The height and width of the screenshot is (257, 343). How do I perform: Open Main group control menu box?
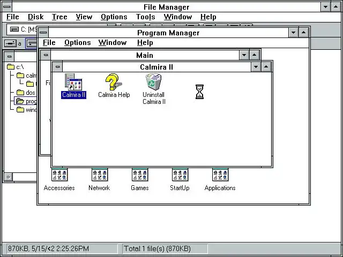coord(46,55)
